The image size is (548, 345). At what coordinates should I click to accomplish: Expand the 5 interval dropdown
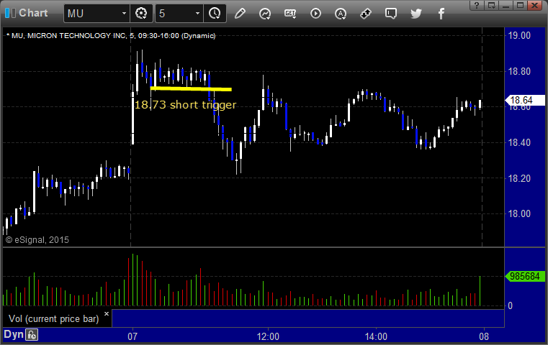click(197, 14)
